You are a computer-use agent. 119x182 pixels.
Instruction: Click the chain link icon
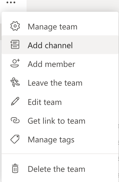tap(15, 120)
